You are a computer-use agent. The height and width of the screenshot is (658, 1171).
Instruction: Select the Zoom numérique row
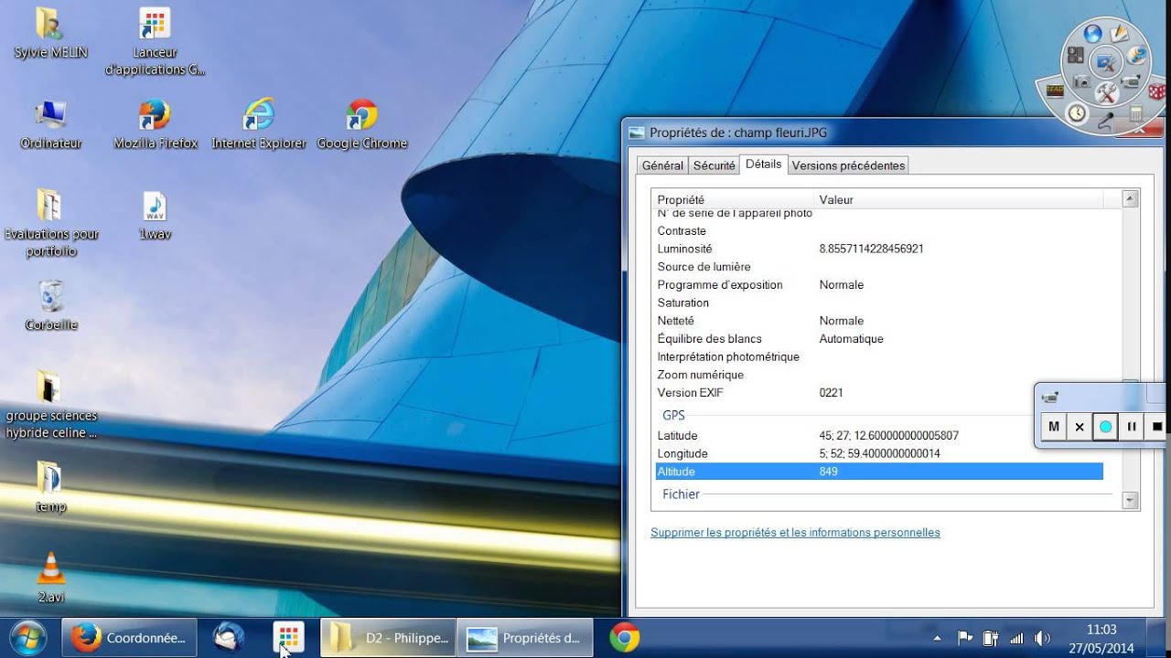click(x=879, y=375)
